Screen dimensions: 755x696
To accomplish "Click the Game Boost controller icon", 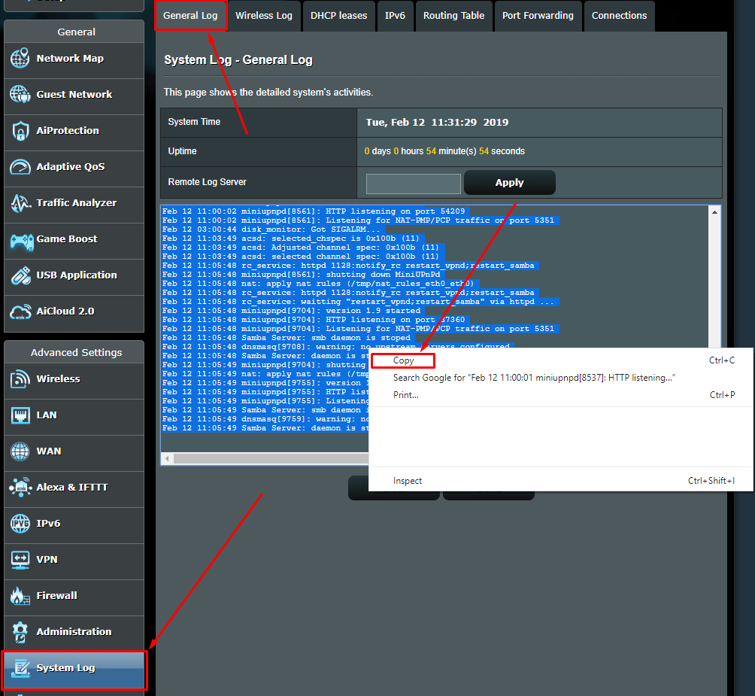I will pyautogui.click(x=20, y=239).
